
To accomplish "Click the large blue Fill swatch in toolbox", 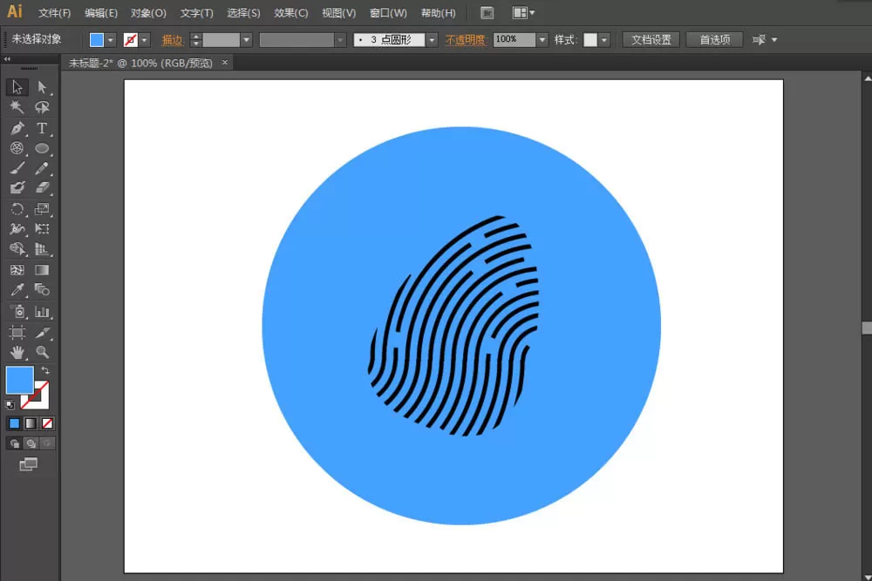I will click(x=19, y=380).
